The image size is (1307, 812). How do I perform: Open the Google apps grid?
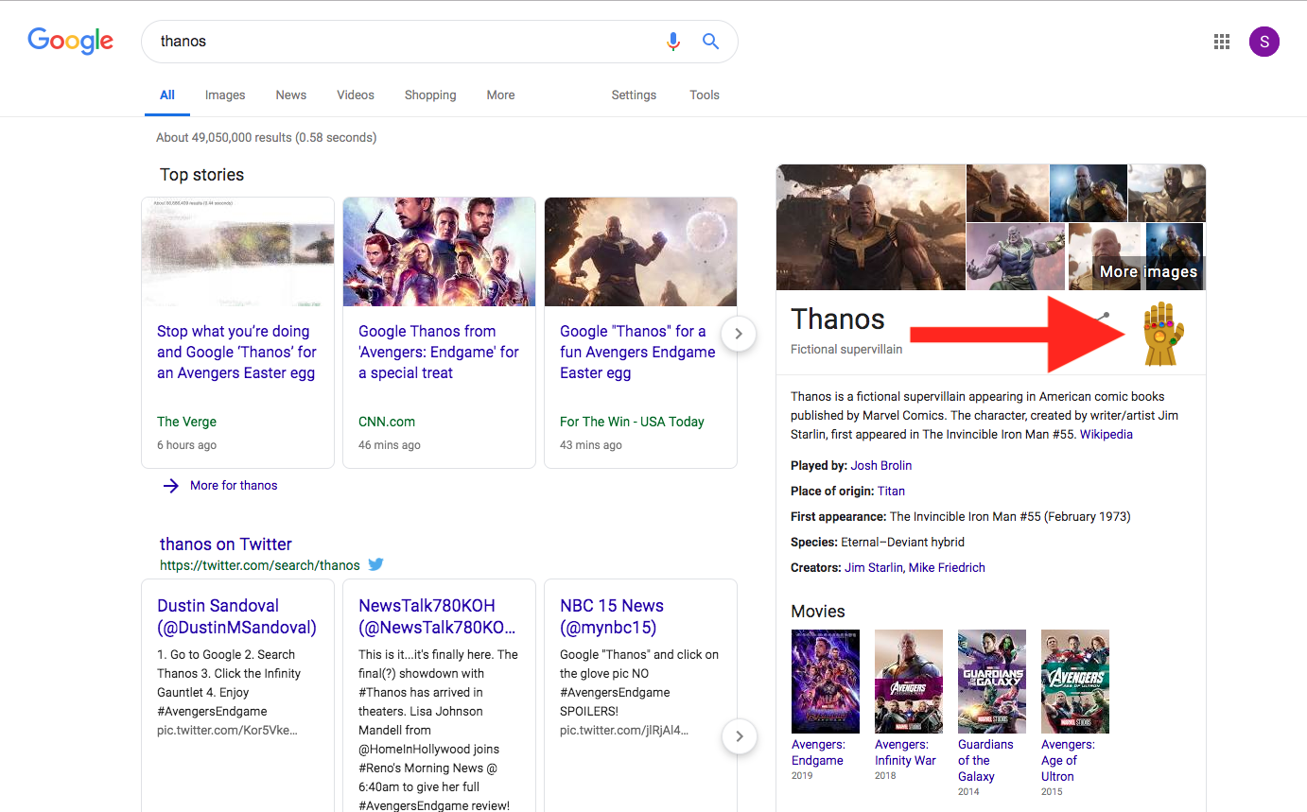point(1222,42)
